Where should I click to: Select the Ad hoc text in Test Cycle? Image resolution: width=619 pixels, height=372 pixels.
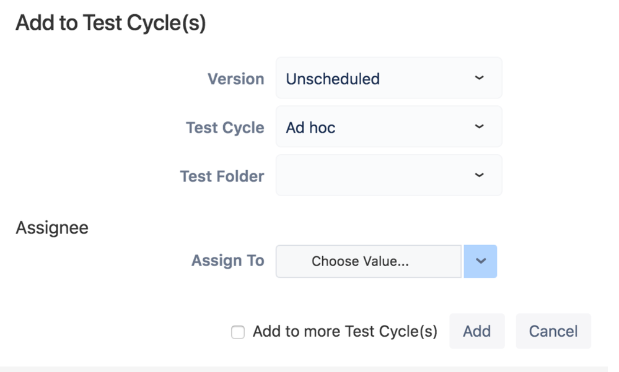click(310, 128)
